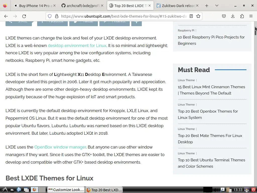Click Linux Theme label above Terminal Themes

186,153
